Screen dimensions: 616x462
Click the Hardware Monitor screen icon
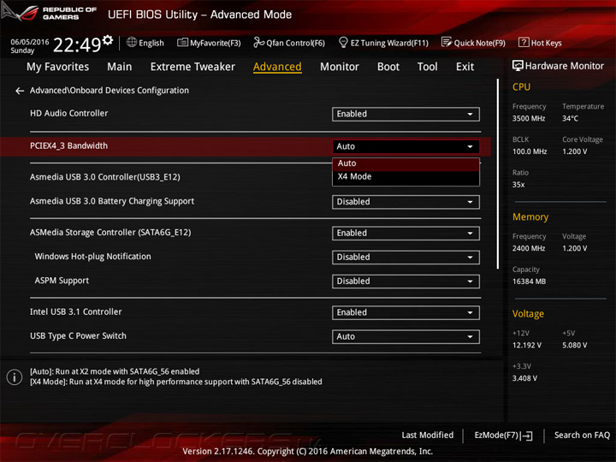[x=518, y=66]
